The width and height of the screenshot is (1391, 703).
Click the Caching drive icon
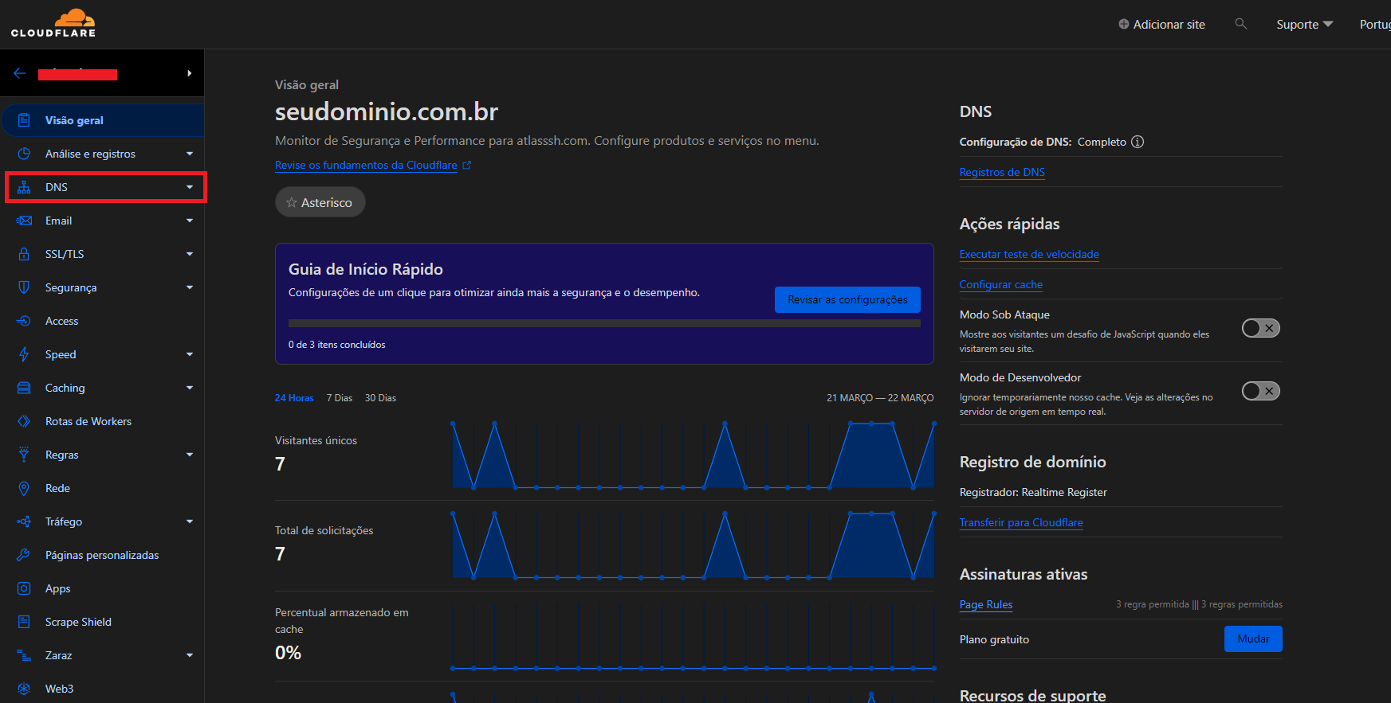tap(24, 388)
